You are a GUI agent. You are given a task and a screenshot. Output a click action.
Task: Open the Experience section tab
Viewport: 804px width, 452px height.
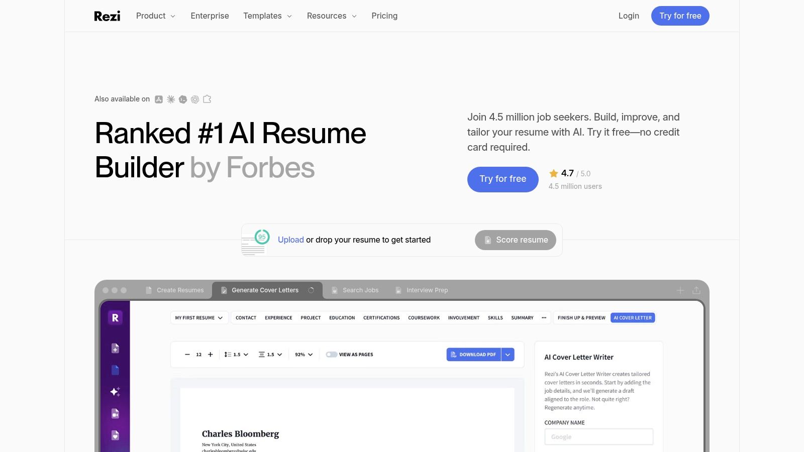[278, 318]
